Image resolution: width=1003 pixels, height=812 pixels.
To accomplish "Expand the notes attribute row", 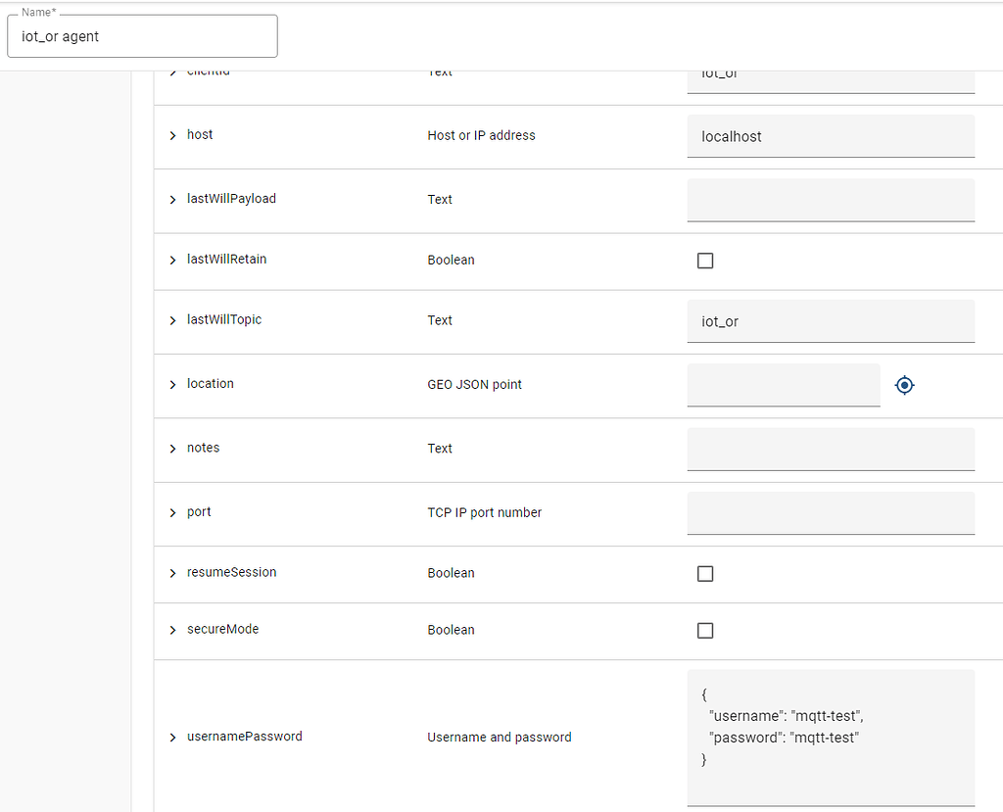I will click(x=172, y=448).
